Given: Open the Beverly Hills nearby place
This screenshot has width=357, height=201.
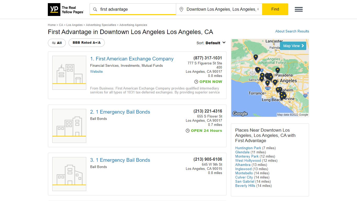Looking at the screenshot, I should 245,186.
